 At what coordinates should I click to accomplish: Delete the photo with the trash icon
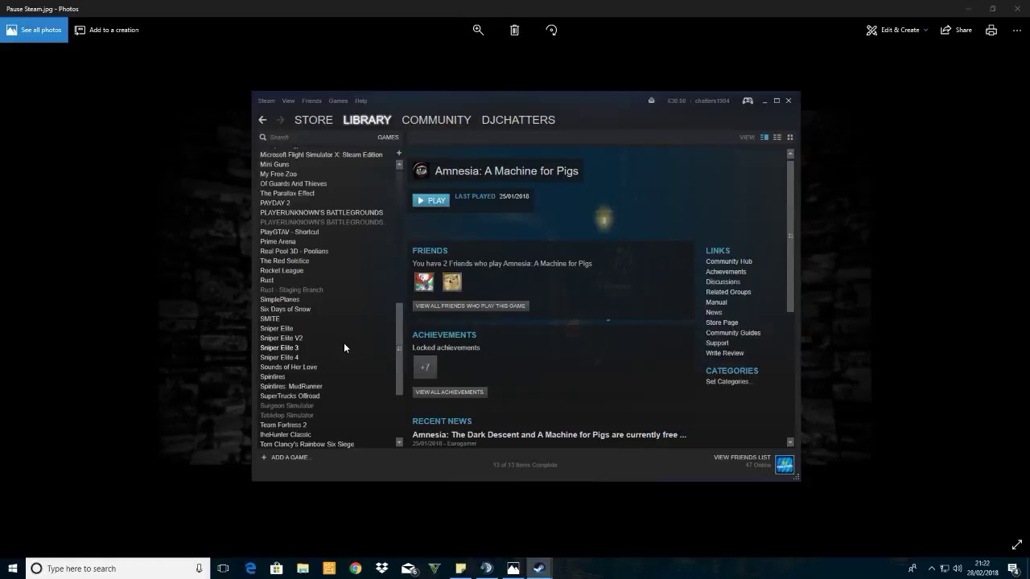coord(514,30)
